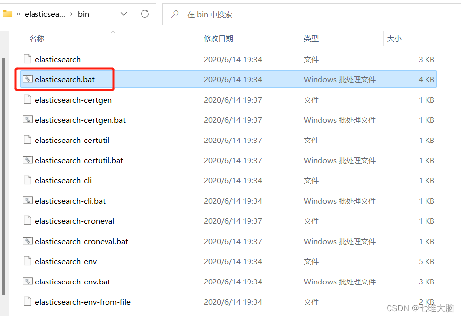This screenshot has width=461, height=317.
Task: Select elasticsearch-env-from-file file name
Action: coord(83,302)
